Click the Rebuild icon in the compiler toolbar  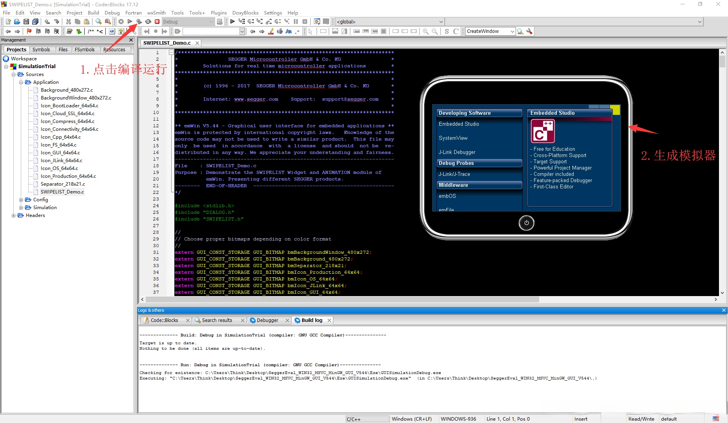tap(148, 22)
